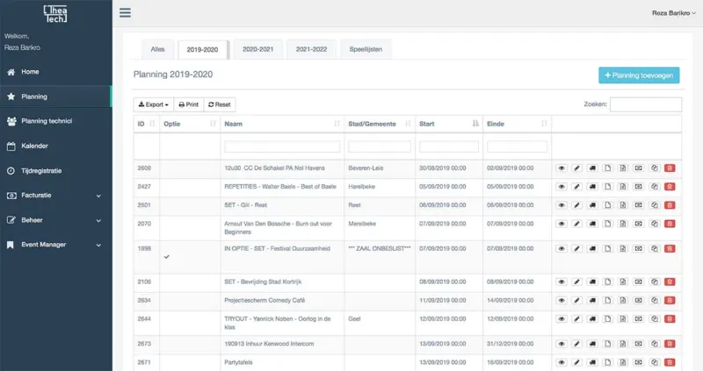Open the text document icon for row 1998

click(x=623, y=249)
